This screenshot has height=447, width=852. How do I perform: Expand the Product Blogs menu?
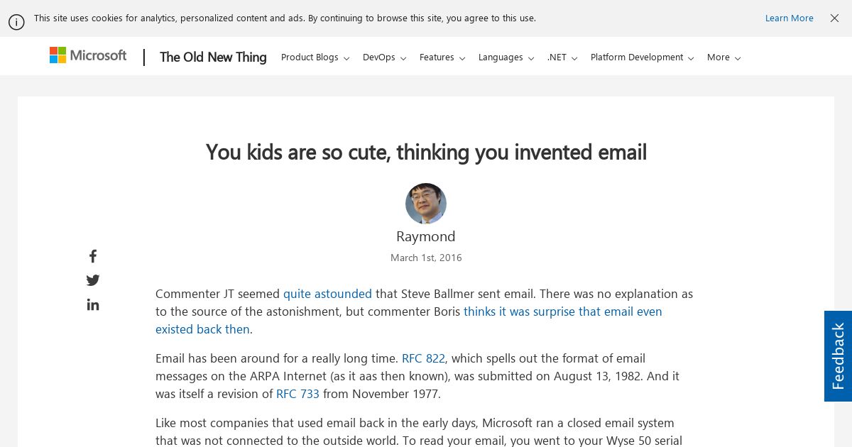point(315,57)
